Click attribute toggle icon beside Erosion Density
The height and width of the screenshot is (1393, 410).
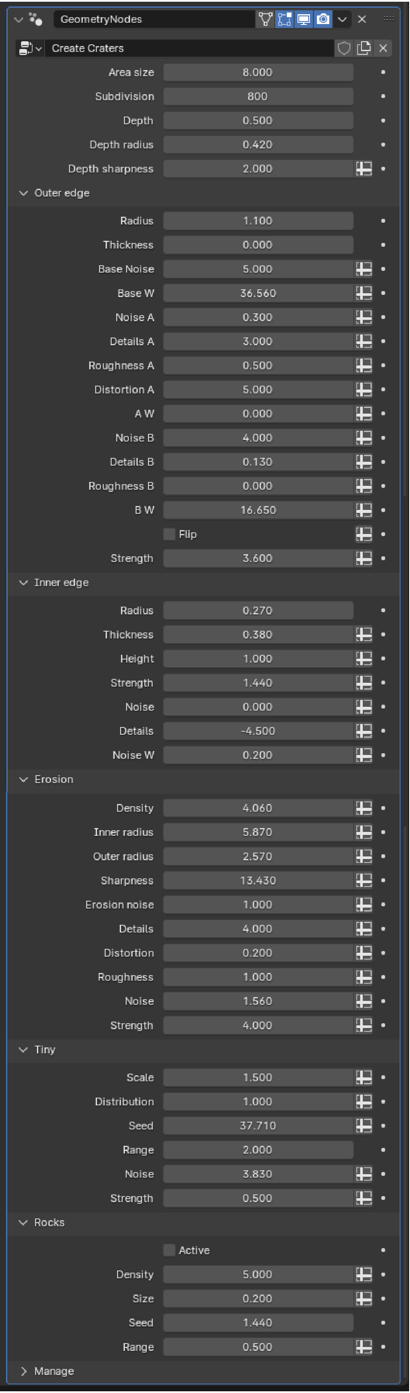coord(364,808)
